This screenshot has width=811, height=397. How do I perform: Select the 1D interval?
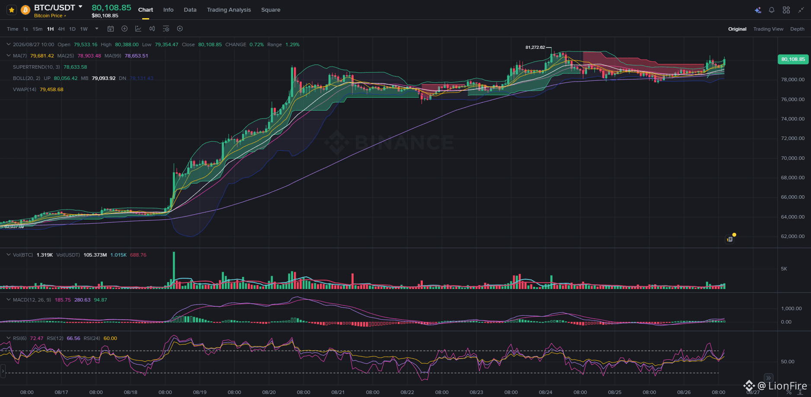tap(72, 29)
